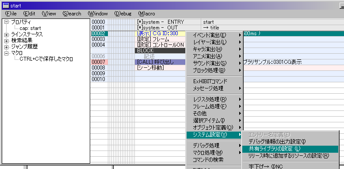
Task: Open 選択アイテム(I) submenu
Action: click(214, 120)
